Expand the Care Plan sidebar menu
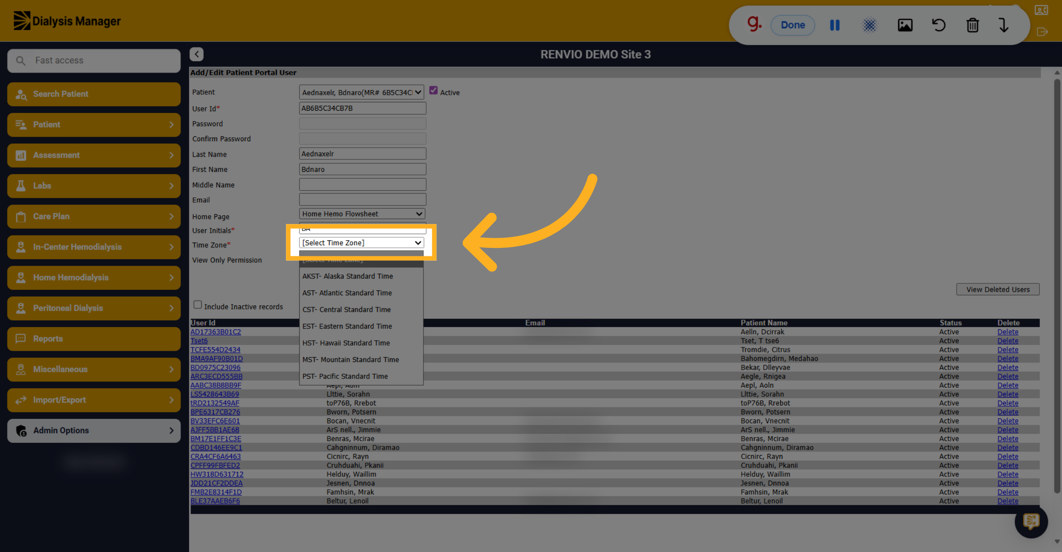 tap(94, 216)
